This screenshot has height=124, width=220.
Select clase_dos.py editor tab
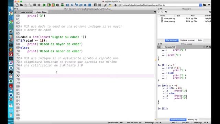(42, 12)
